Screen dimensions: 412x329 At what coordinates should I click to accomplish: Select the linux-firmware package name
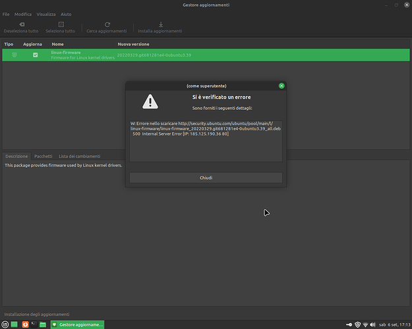point(66,53)
